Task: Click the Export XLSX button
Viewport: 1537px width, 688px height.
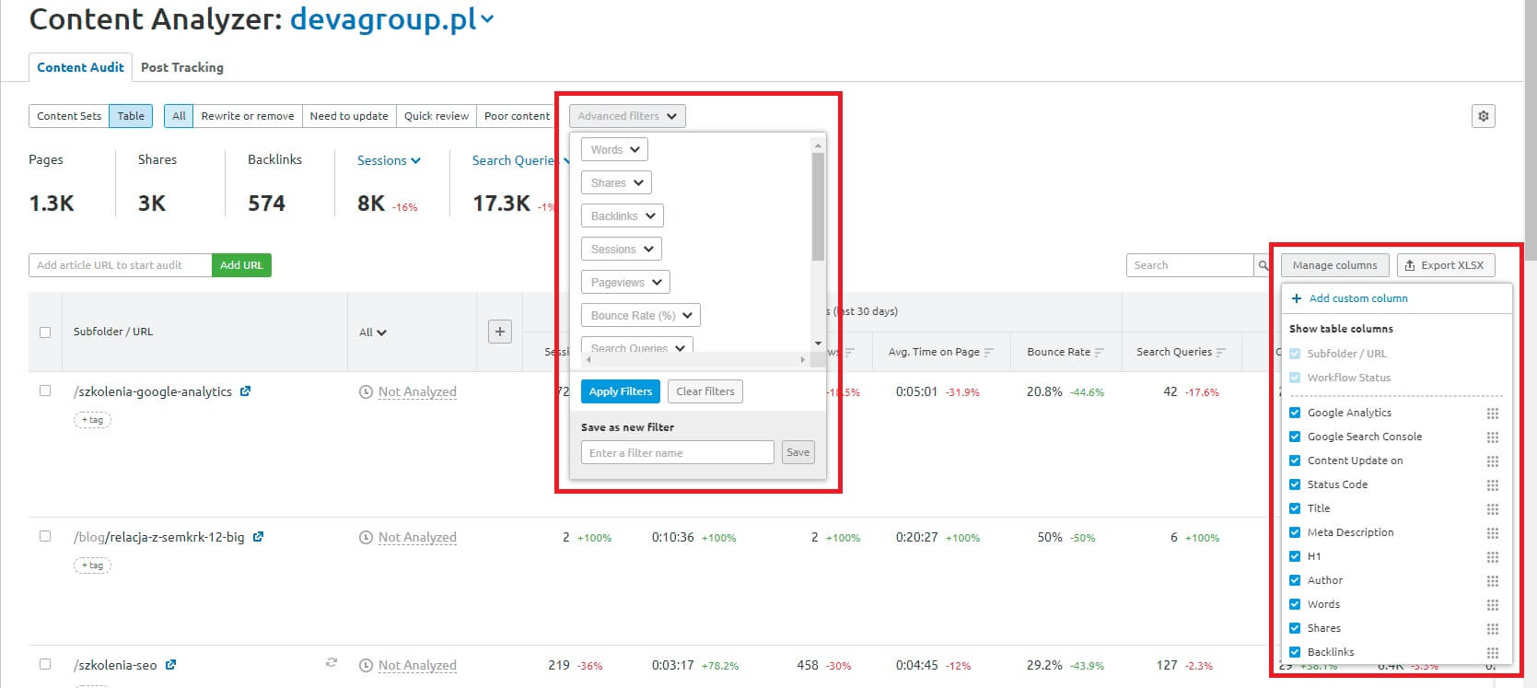Action: click(x=1444, y=265)
